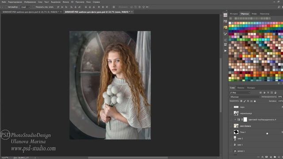The image size is (283, 159).
Task: Click the align vertical centers icon
Action: (62, 7)
